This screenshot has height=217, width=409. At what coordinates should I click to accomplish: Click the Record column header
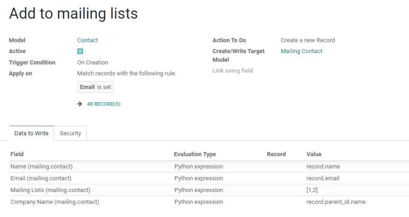tap(276, 154)
